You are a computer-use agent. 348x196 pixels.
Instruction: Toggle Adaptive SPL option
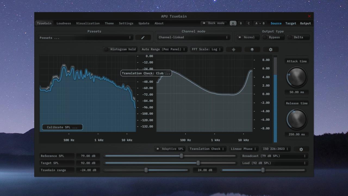point(170,149)
